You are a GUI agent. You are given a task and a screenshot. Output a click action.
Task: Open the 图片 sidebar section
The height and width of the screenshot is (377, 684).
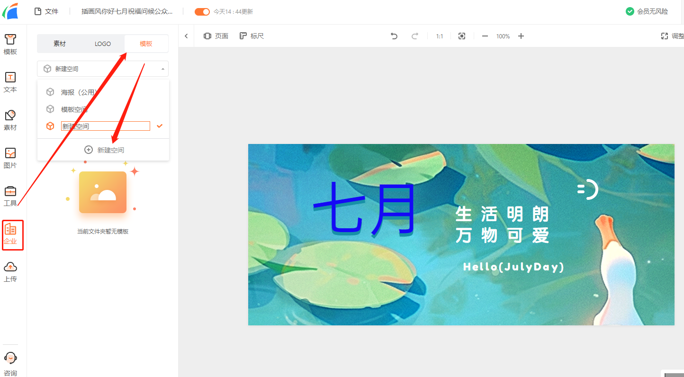click(10, 158)
